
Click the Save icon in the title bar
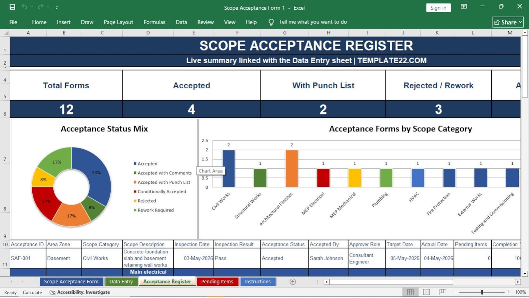point(12,7)
